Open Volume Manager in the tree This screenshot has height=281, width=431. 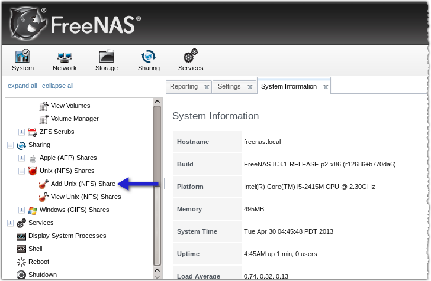click(x=75, y=119)
